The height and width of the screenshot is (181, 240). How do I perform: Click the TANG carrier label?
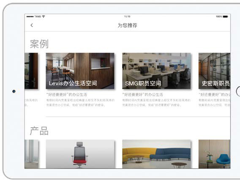[x=38, y=16]
